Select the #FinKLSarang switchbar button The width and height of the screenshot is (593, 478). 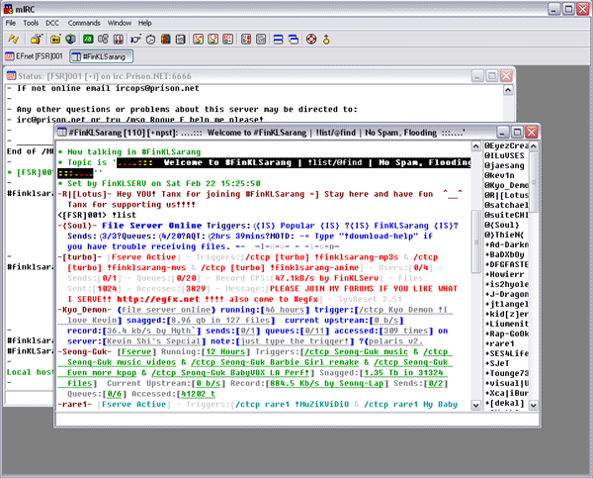click(104, 57)
